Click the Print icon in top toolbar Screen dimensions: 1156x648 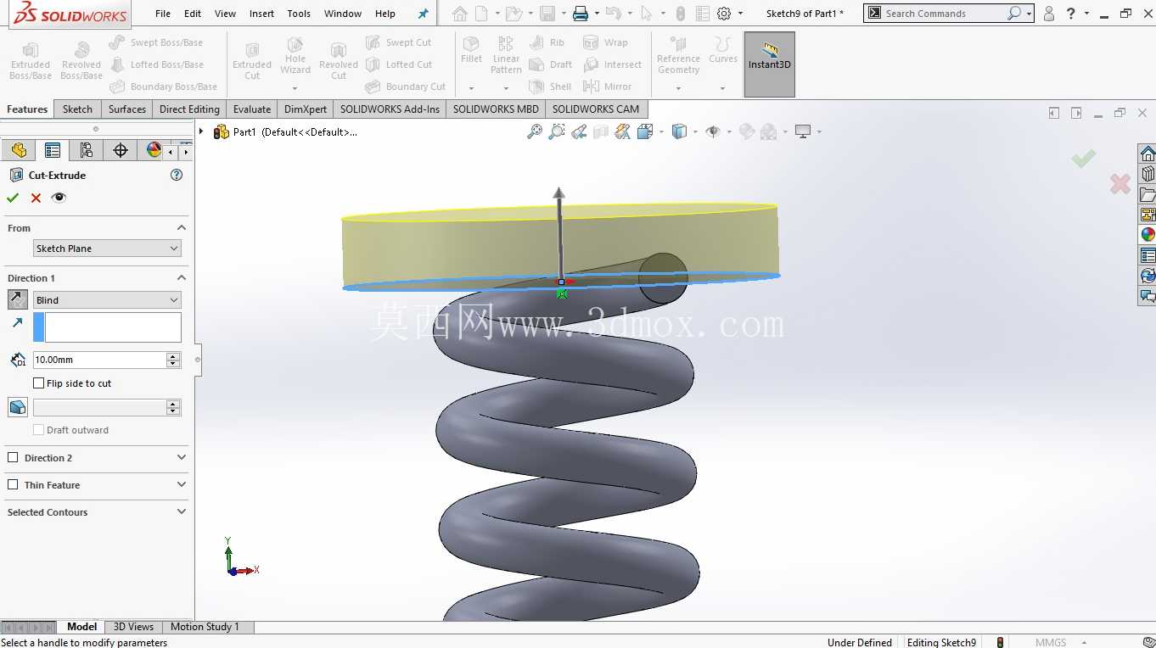(x=581, y=14)
